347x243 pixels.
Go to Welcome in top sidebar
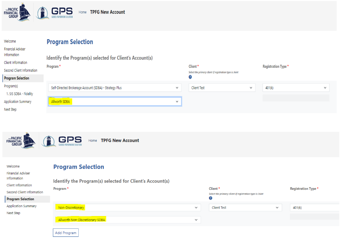coord(10,41)
